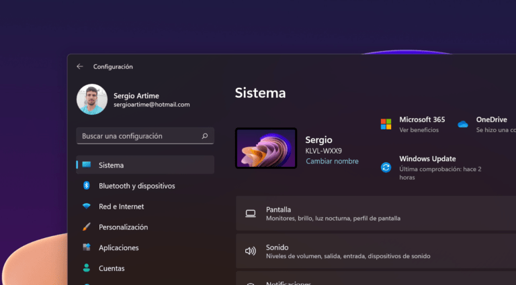This screenshot has height=285, width=516.
Task: Select Sistema in the sidebar
Action: coord(145,165)
